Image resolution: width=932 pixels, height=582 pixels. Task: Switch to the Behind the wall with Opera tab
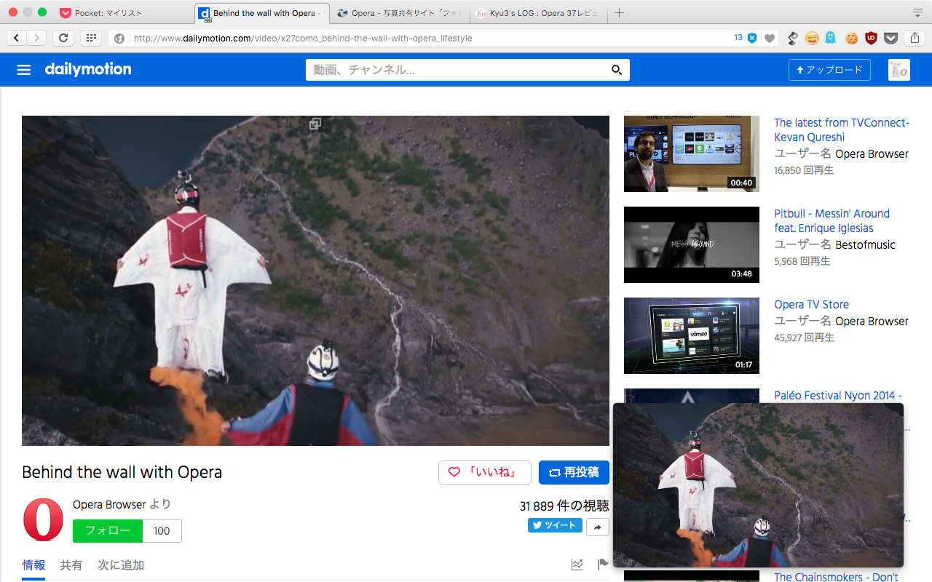pos(262,13)
